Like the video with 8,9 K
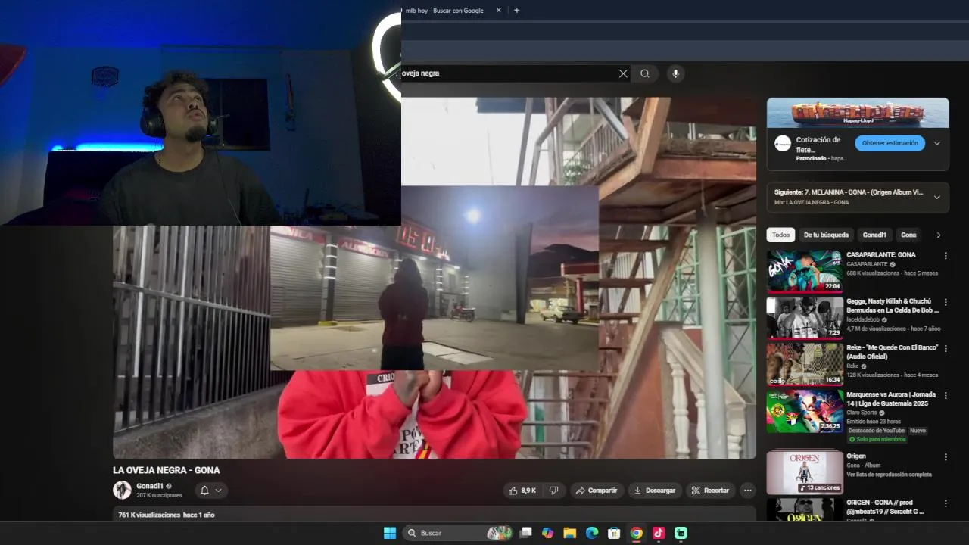This screenshot has width=969, height=545. tap(522, 490)
